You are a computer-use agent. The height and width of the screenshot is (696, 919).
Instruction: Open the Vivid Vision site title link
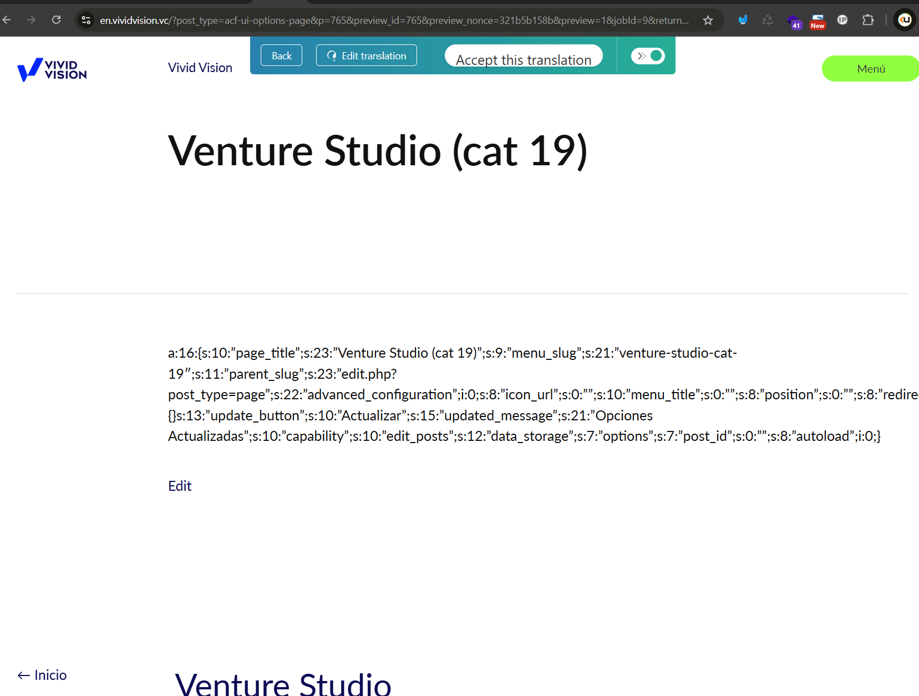200,68
